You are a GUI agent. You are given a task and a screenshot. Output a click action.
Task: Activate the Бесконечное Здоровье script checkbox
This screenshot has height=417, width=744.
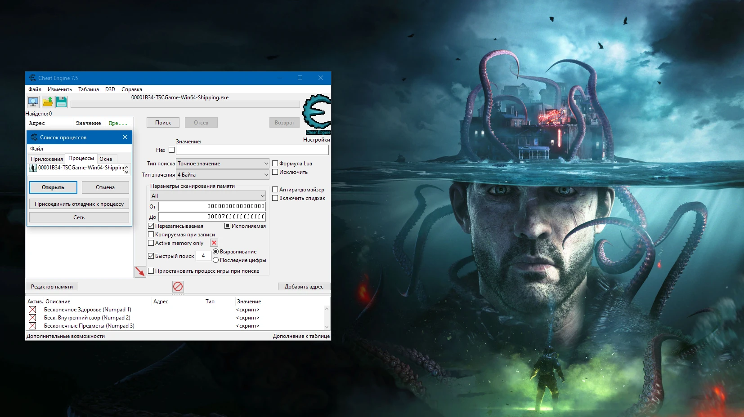33,309
